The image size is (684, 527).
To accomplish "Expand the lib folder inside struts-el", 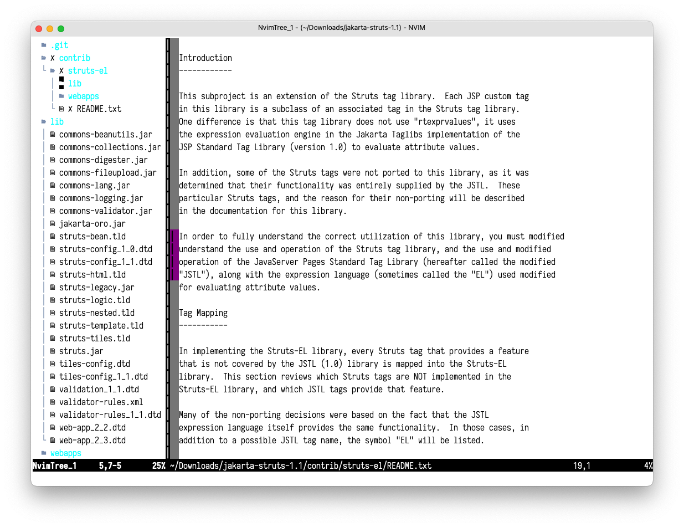I will coord(75,84).
